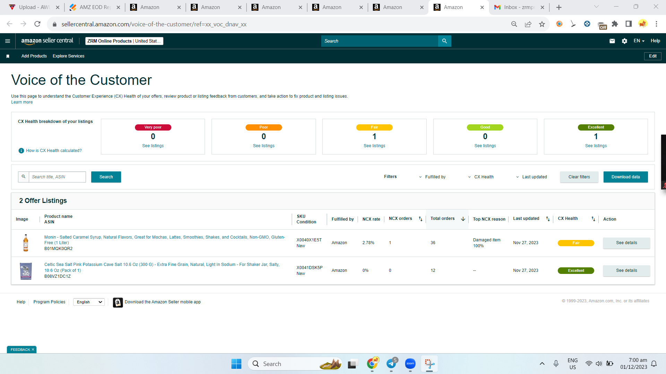Open the Seller Central hamburger menu

point(8,41)
